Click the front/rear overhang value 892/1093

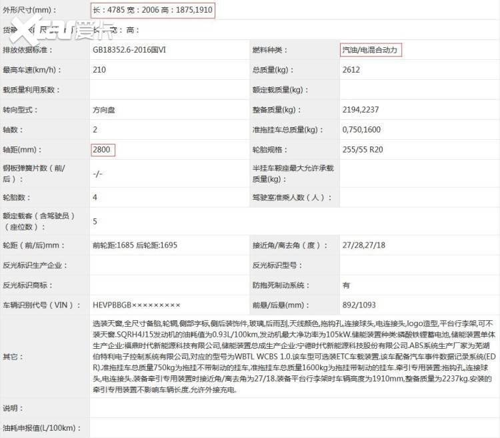359,305
